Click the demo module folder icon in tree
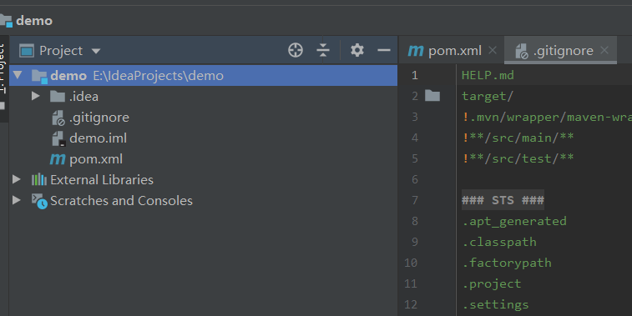 [39, 76]
